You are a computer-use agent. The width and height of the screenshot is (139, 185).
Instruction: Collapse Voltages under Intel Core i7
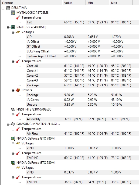[13, 32]
